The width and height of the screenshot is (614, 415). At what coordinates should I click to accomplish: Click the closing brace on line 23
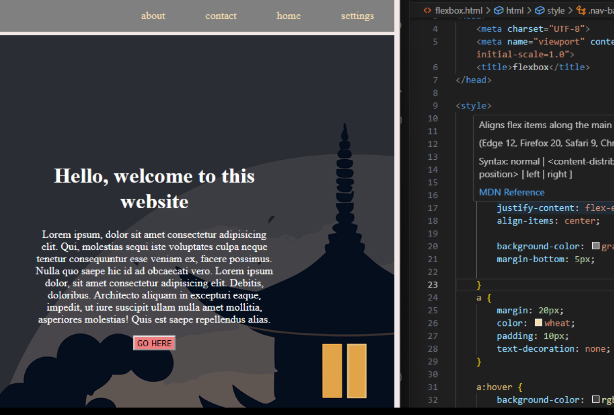pyautogui.click(x=479, y=285)
